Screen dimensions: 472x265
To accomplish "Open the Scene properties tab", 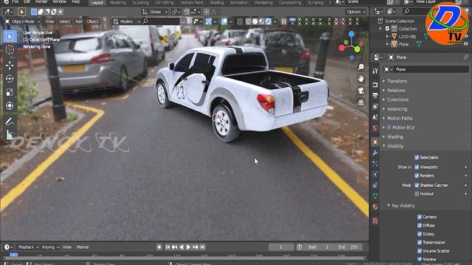I will click(x=375, y=117).
